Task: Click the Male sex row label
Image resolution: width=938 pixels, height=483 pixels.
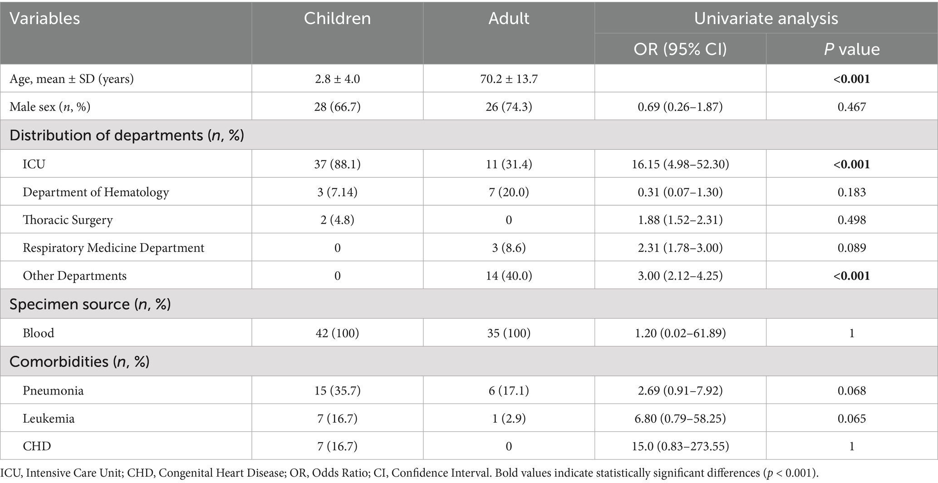Action: point(50,107)
